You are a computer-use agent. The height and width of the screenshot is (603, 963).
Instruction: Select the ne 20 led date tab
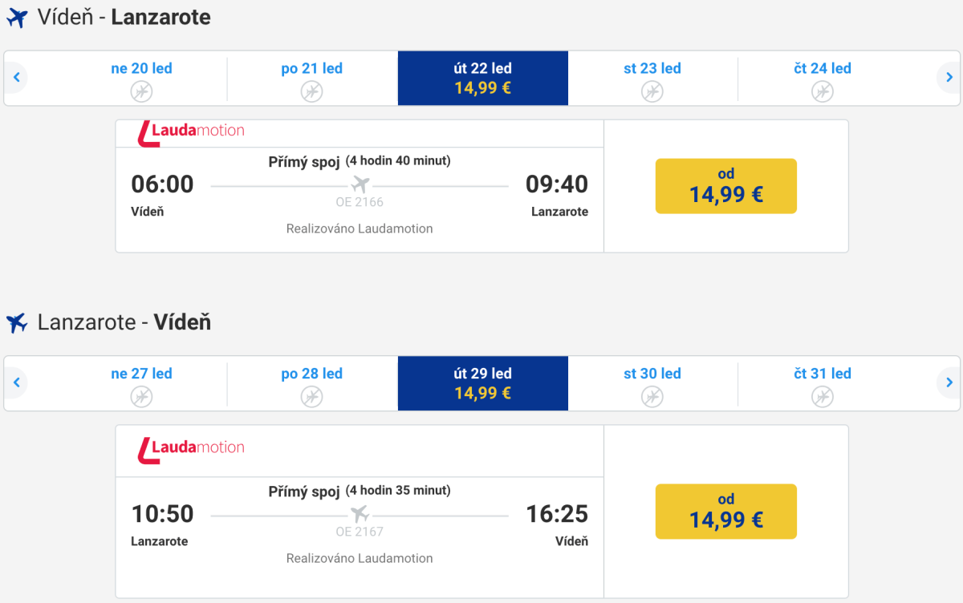tap(141, 79)
